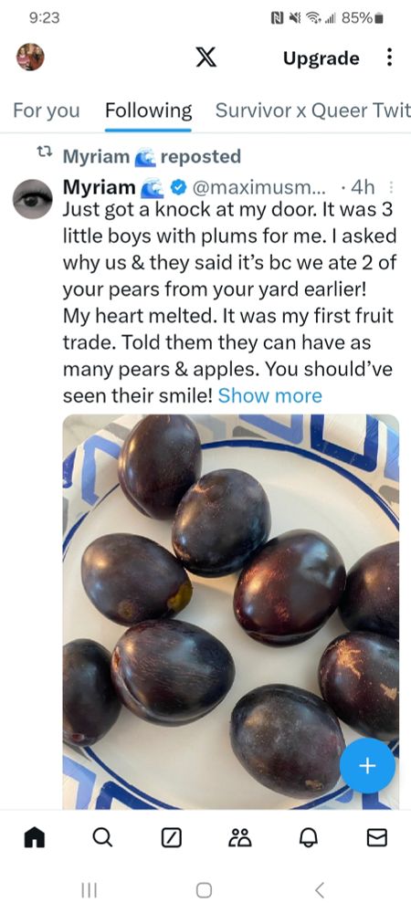Open the Communities people icon

[x=238, y=838]
